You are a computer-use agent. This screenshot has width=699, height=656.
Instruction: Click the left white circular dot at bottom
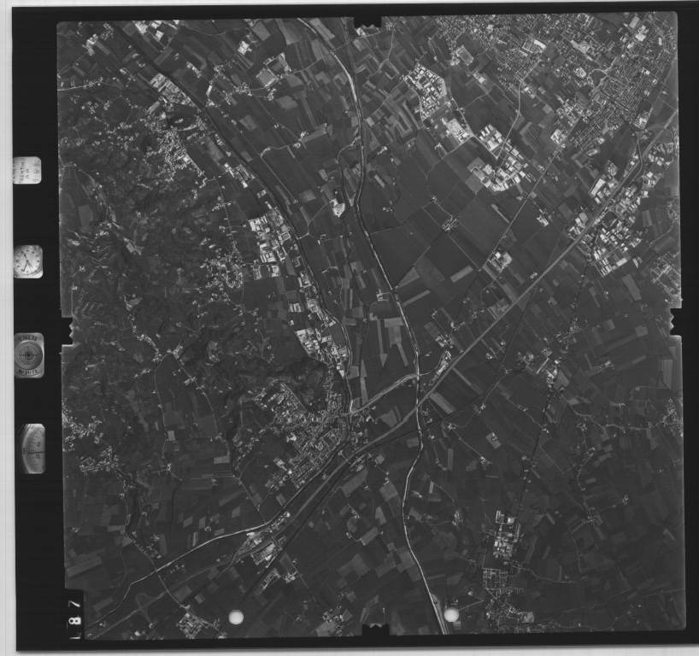(x=237, y=617)
